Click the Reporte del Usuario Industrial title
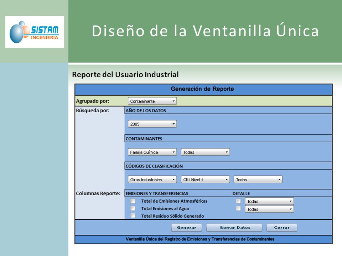Viewport: 342px width, 256px height. (125, 75)
